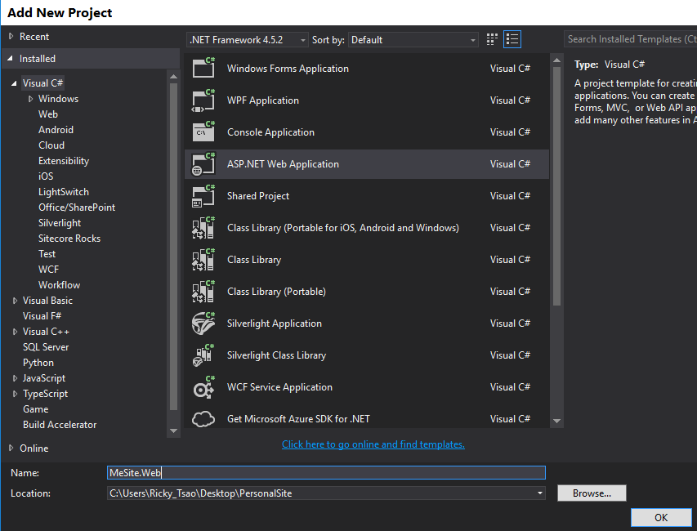Expand the JavaScript node
The width and height of the screenshot is (697, 531).
(15, 378)
